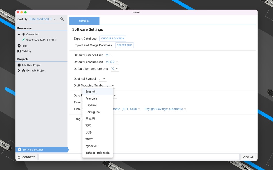Click the green pencil icon for dipper-Log
Screen dimensions: 273x170
tap(23, 39)
